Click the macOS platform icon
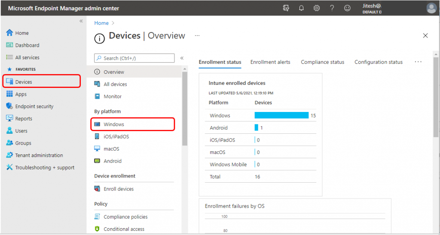This screenshot has height=235, width=440. click(x=97, y=148)
